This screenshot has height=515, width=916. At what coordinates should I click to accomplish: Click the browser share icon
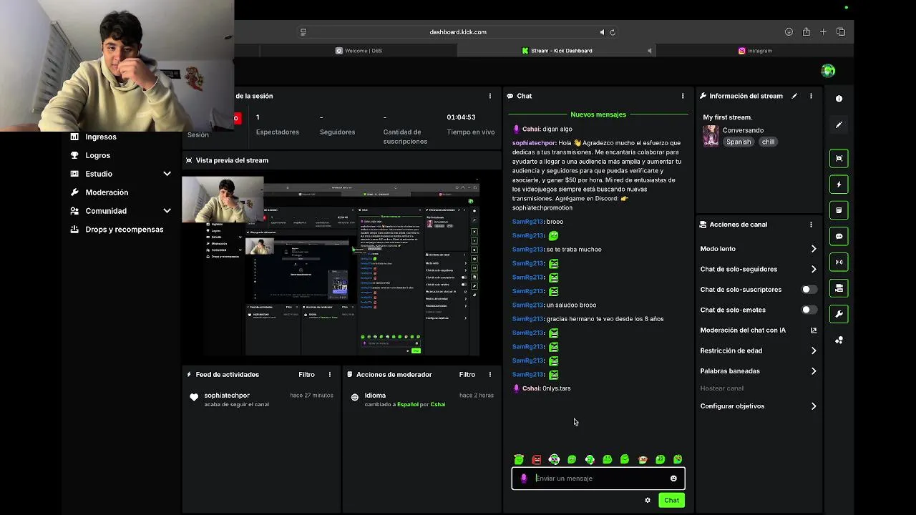[807, 31]
